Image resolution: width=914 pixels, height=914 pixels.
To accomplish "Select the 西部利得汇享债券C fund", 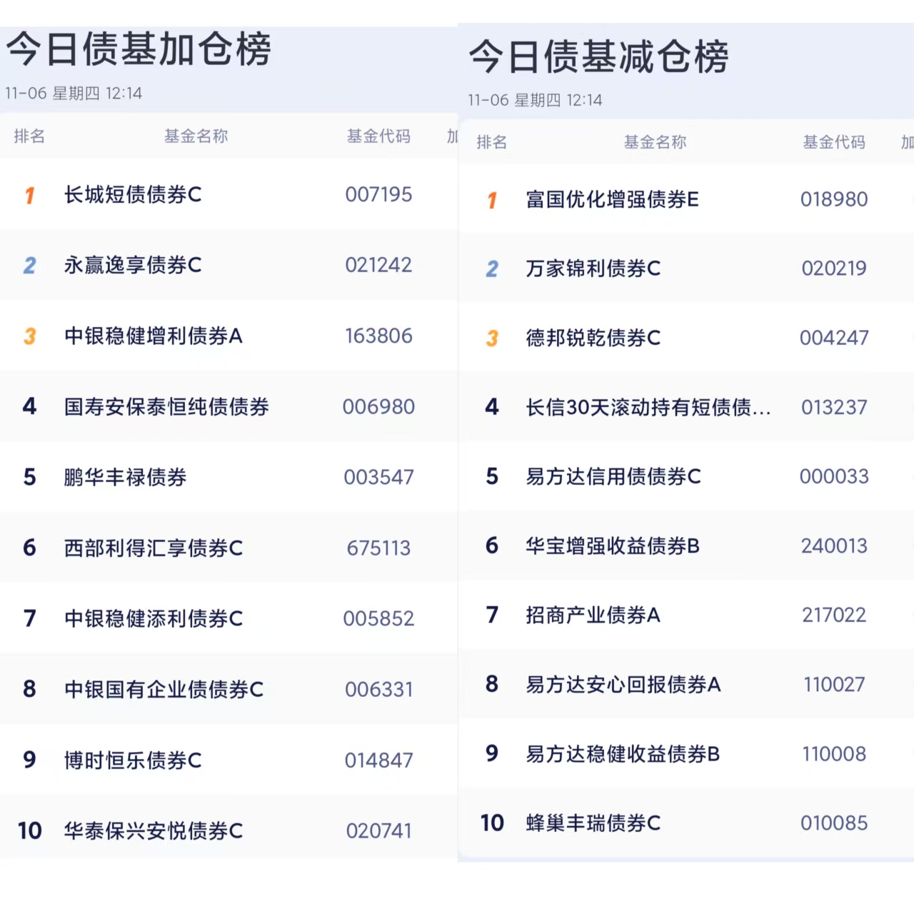I will pos(154,548).
